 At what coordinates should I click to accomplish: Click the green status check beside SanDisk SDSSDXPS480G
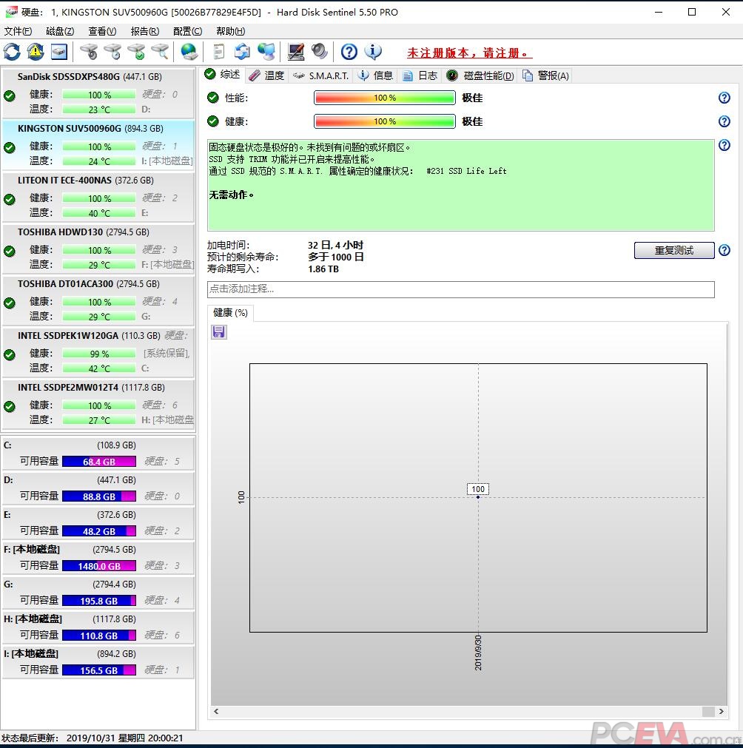tap(10, 96)
